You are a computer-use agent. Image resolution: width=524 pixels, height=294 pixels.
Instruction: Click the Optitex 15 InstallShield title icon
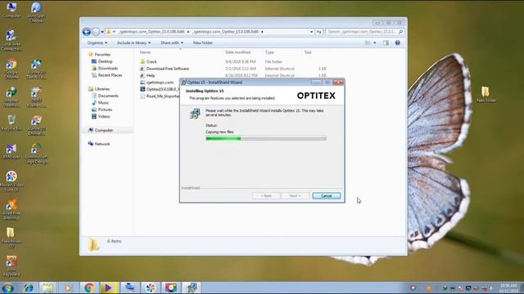click(183, 82)
